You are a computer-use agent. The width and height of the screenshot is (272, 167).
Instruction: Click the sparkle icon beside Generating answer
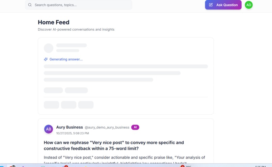[46, 59]
